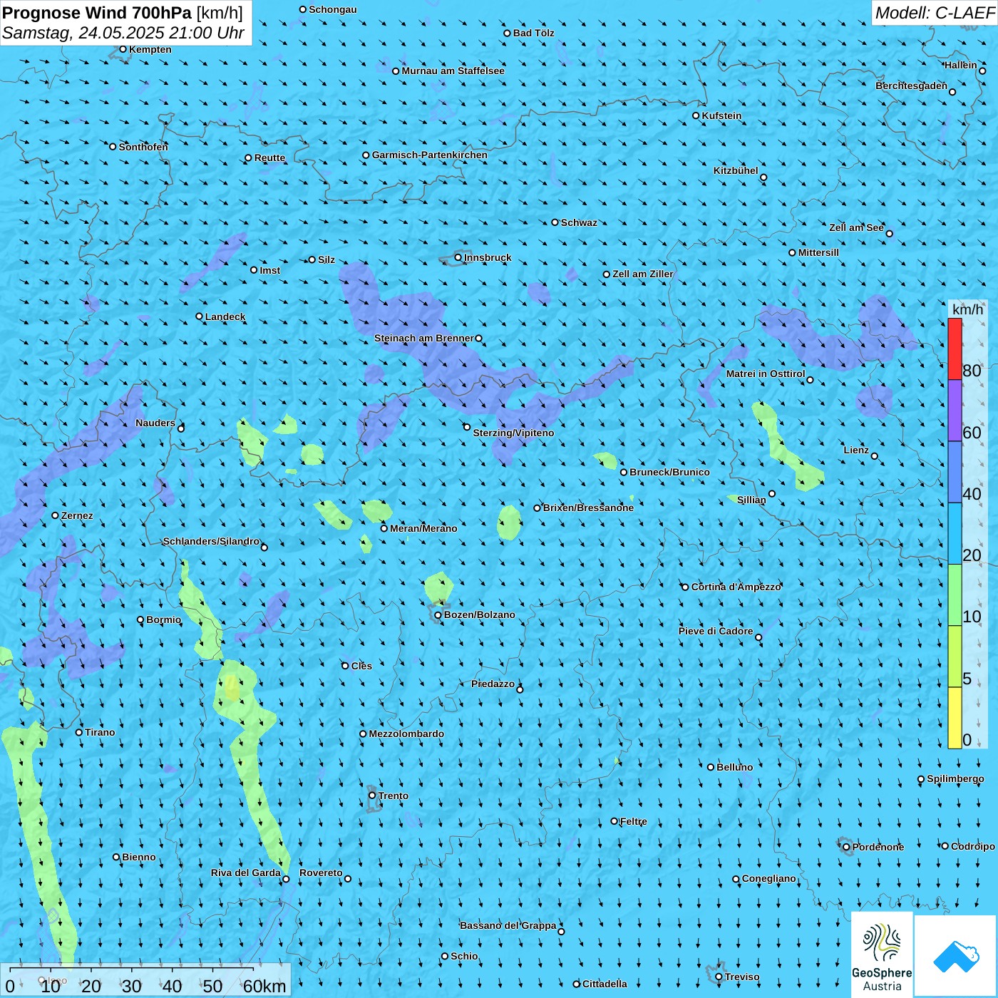Click the red 80+ km/h legend color

pyautogui.click(x=955, y=349)
